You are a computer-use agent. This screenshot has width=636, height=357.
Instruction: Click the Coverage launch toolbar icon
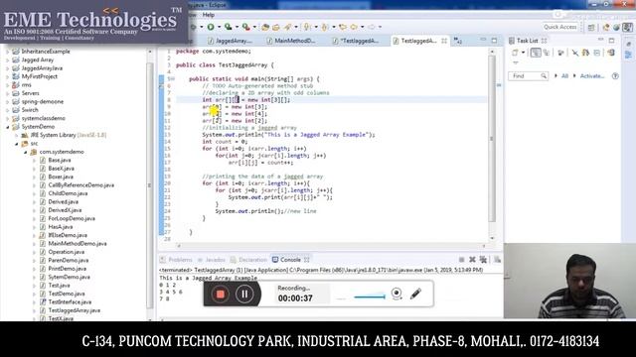(229, 27)
